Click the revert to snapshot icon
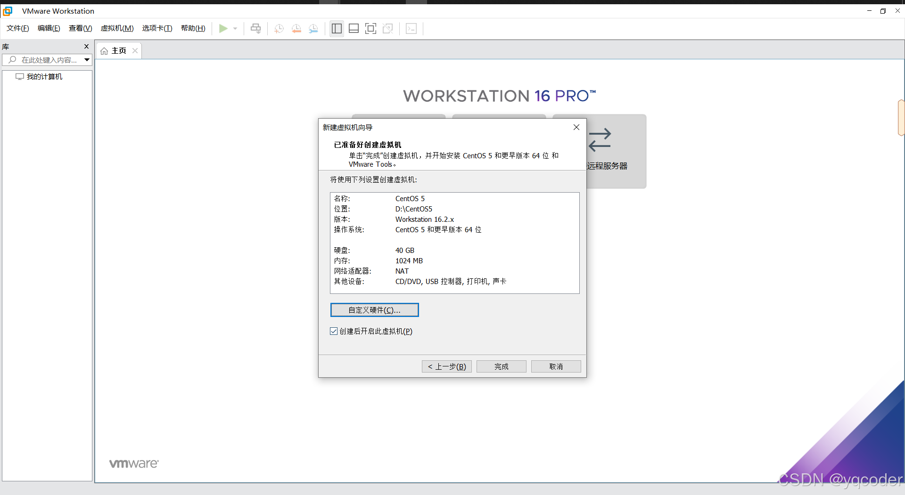The width and height of the screenshot is (905, 495). pyautogui.click(x=296, y=29)
